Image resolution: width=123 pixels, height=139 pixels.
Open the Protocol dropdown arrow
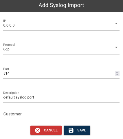(116, 47)
